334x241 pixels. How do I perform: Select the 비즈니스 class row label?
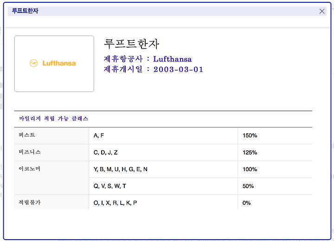[30, 152]
